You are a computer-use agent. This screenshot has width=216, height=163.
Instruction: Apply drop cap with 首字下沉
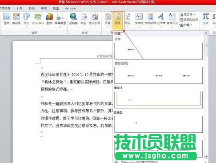(x=172, y=19)
